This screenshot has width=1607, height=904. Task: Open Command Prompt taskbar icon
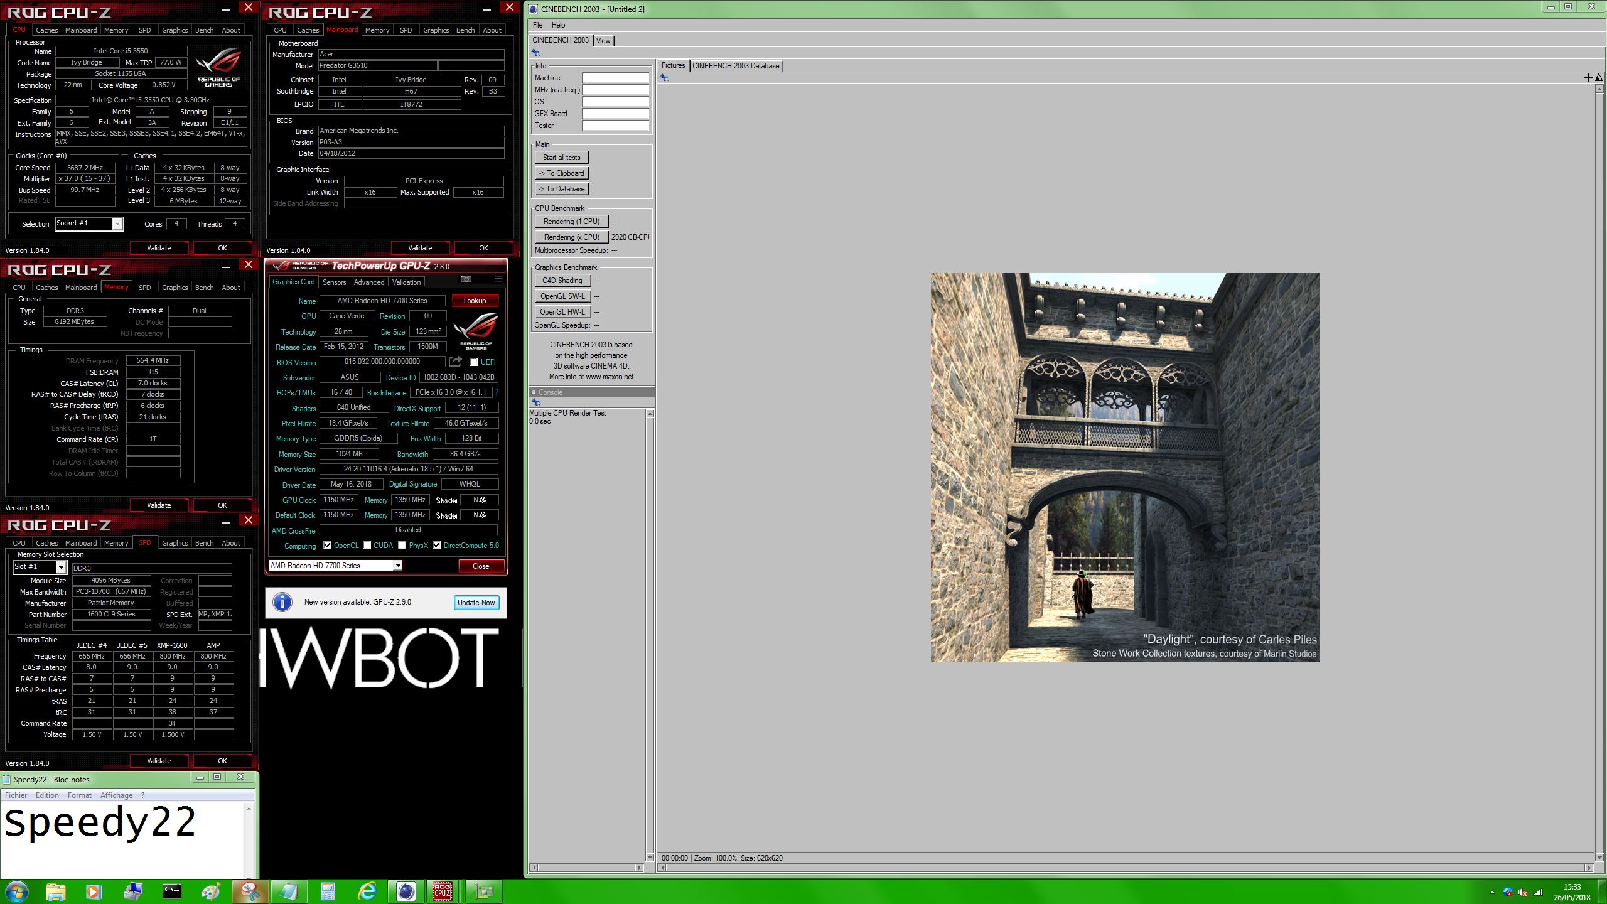coord(171,891)
